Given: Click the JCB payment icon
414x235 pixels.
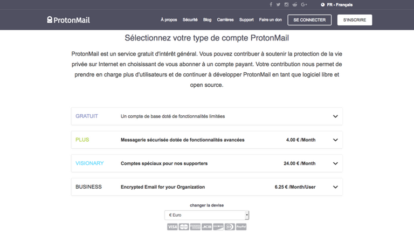Looking at the screenshot, I should [207, 227].
